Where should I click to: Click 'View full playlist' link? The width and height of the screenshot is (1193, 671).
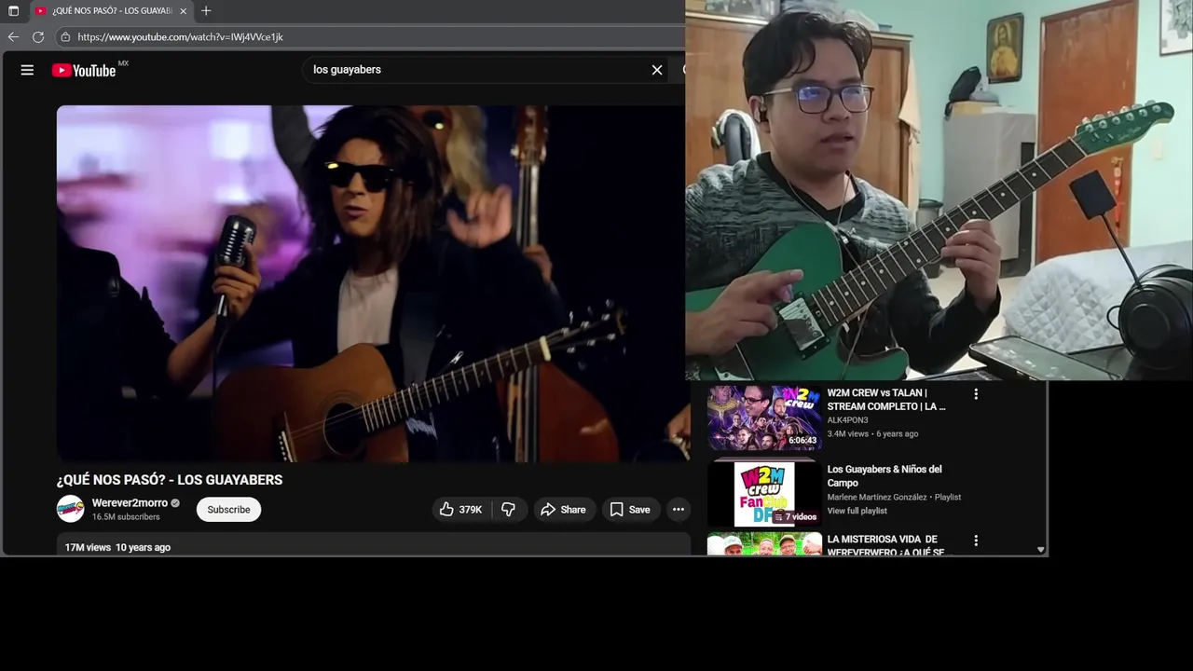tap(857, 511)
